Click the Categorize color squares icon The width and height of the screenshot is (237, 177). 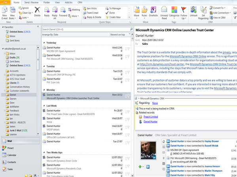coord(174,10)
